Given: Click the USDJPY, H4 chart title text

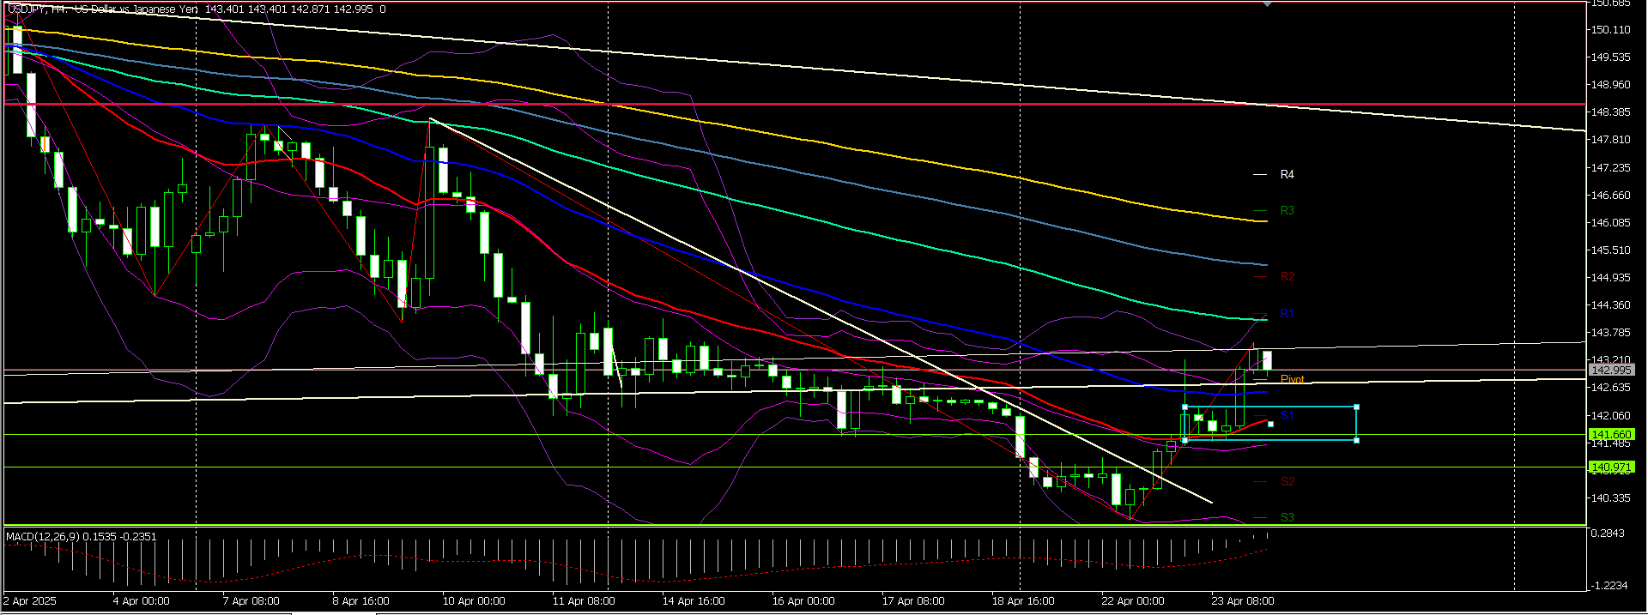Looking at the screenshot, I should 39,9.
